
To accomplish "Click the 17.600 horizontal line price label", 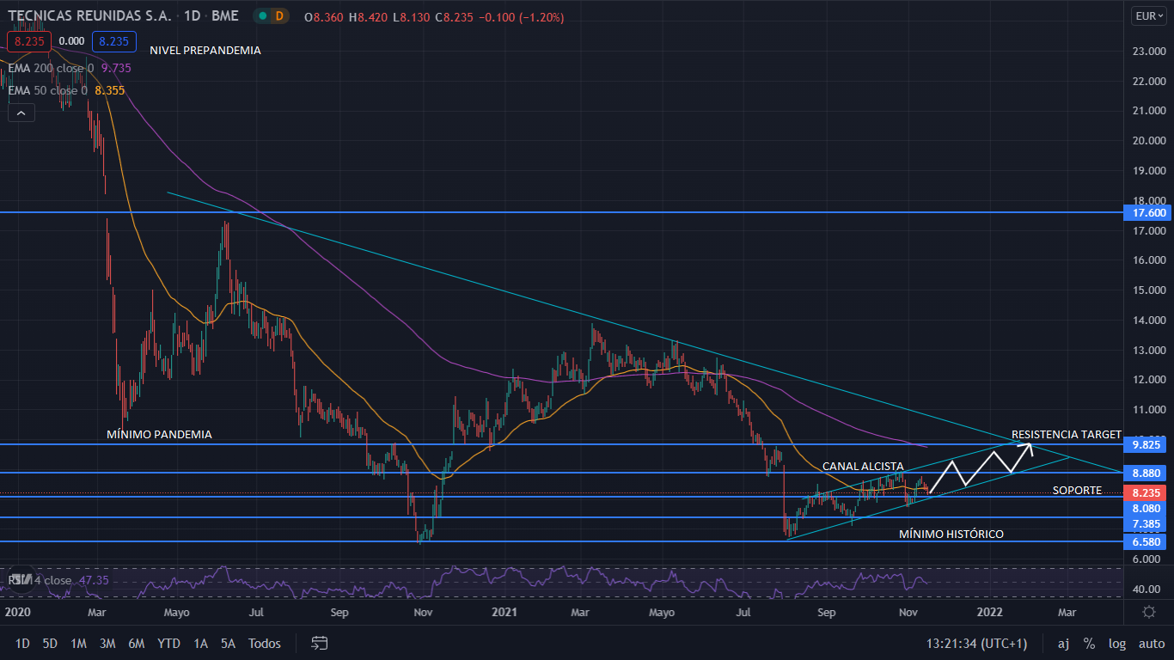I will click(1147, 212).
